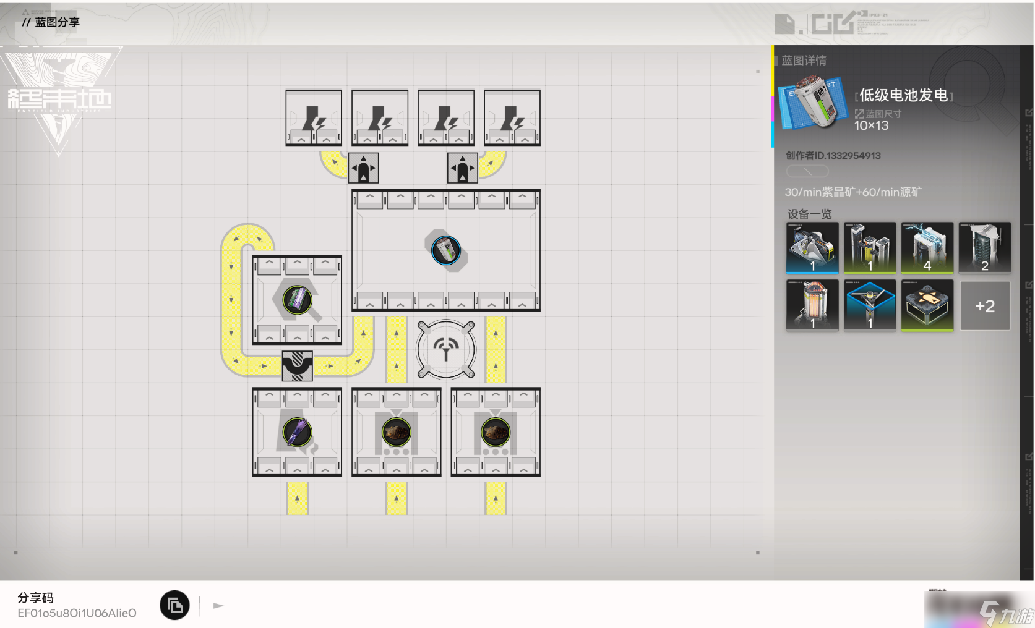
Task: Click the 分享码 label
Action: (35, 598)
